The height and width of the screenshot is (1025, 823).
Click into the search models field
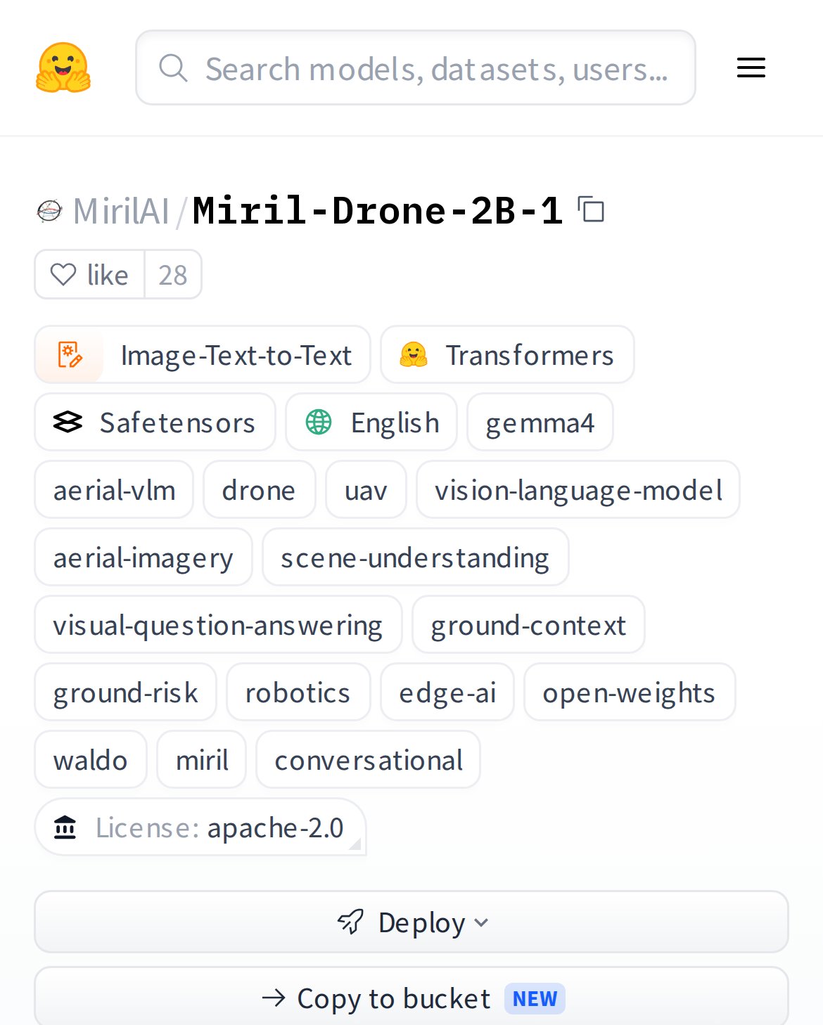tap(416, 67)
